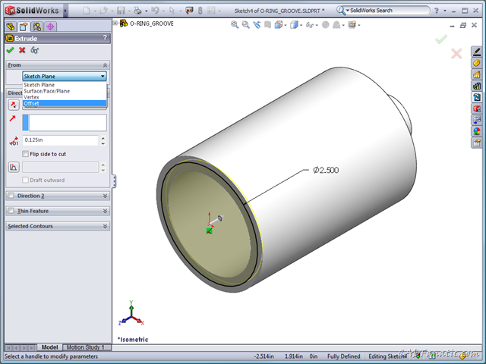Switch to the Model tab
486x364 pixels.
[x=49, y=347]
